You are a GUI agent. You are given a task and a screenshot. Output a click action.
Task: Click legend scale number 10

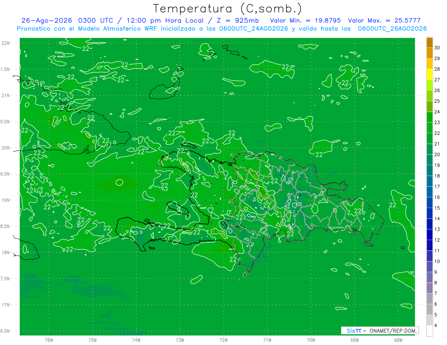click(437, 261)
